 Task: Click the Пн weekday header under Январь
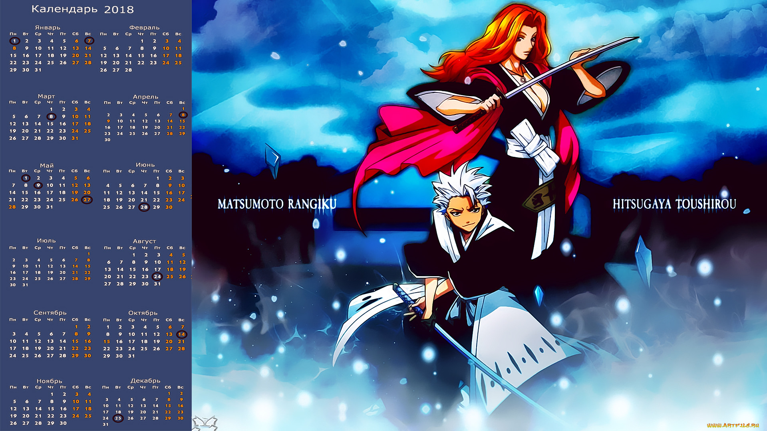coord(13,34)
